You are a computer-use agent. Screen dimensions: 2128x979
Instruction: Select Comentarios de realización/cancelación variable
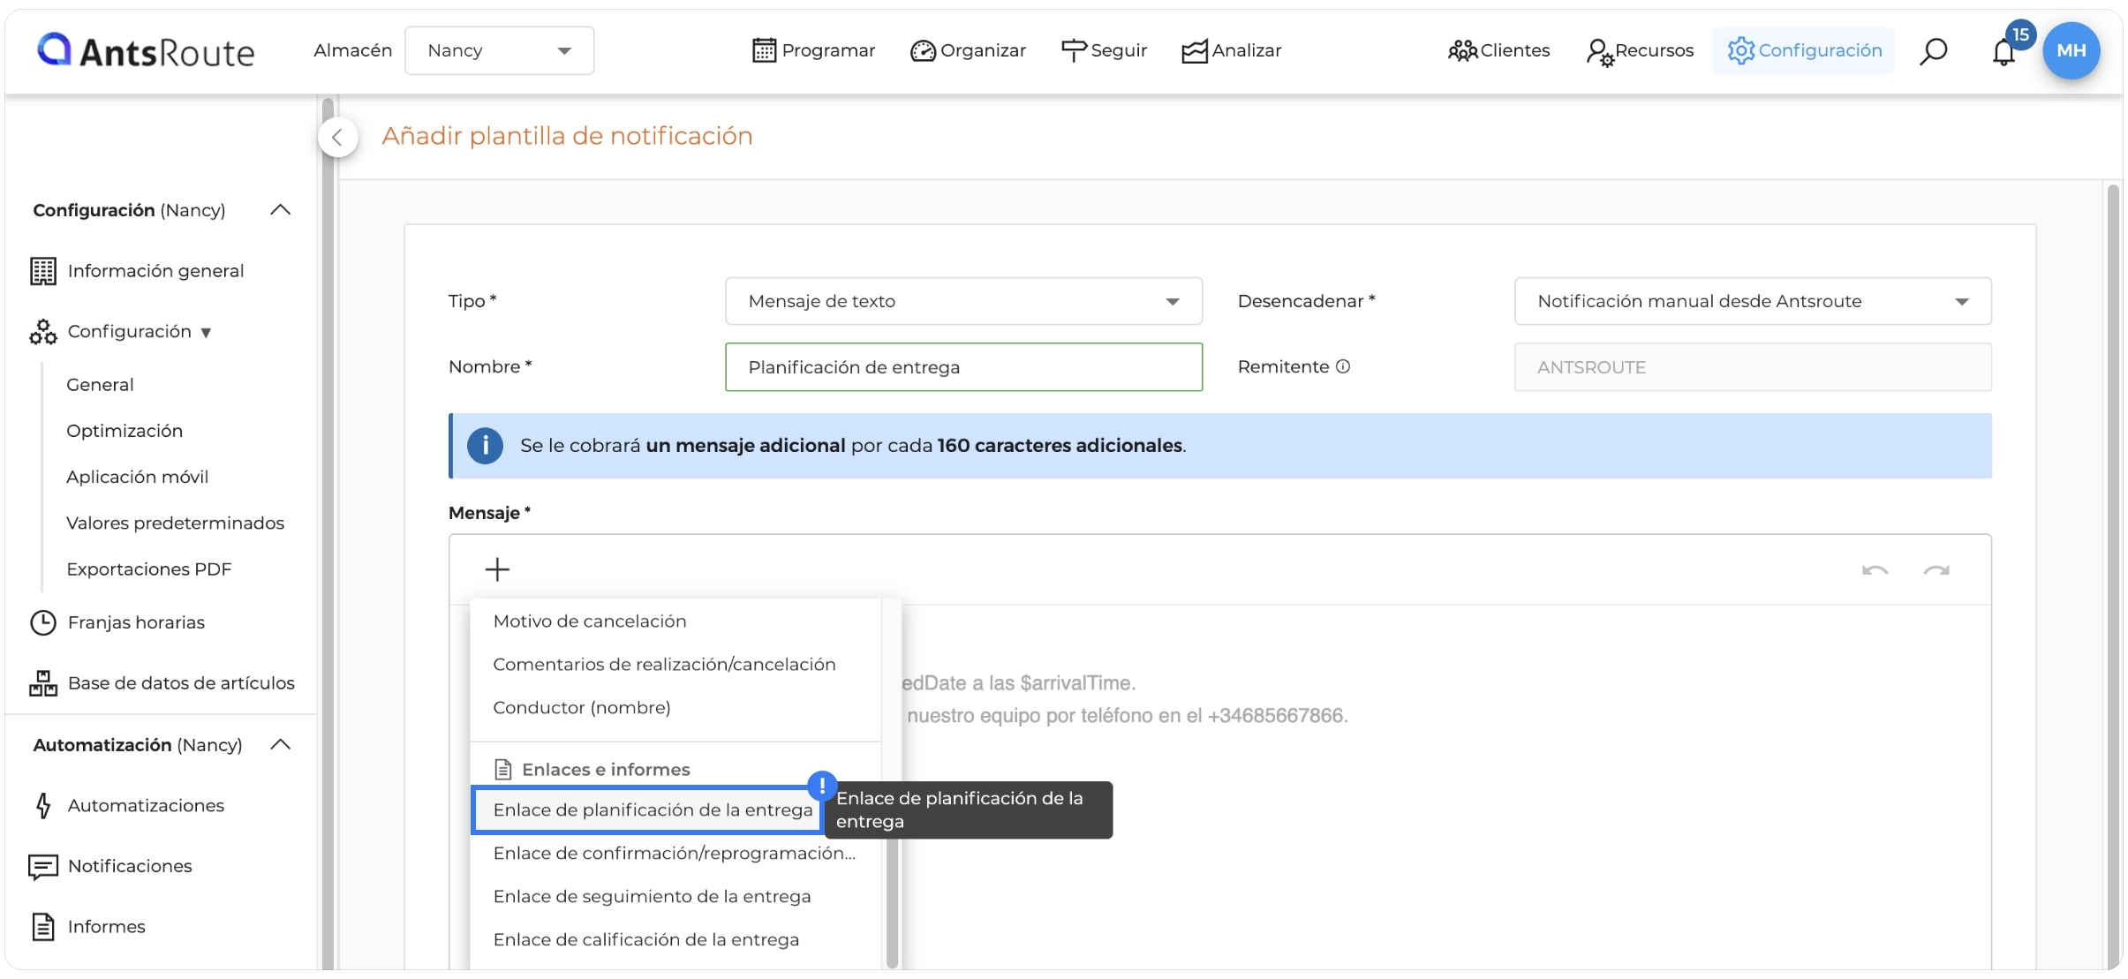click(675, 664)
